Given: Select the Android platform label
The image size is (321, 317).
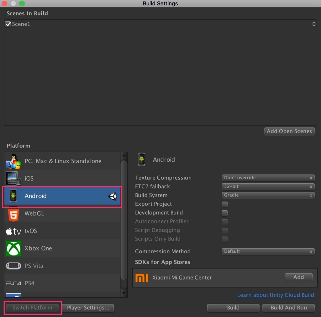Looking at the screenshot, I should (x=36, y=196).
